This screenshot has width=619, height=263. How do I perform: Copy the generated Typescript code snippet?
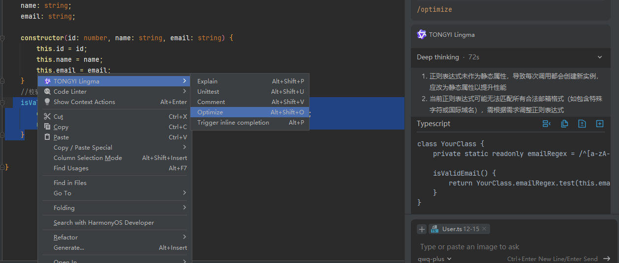tap(564, 124)
